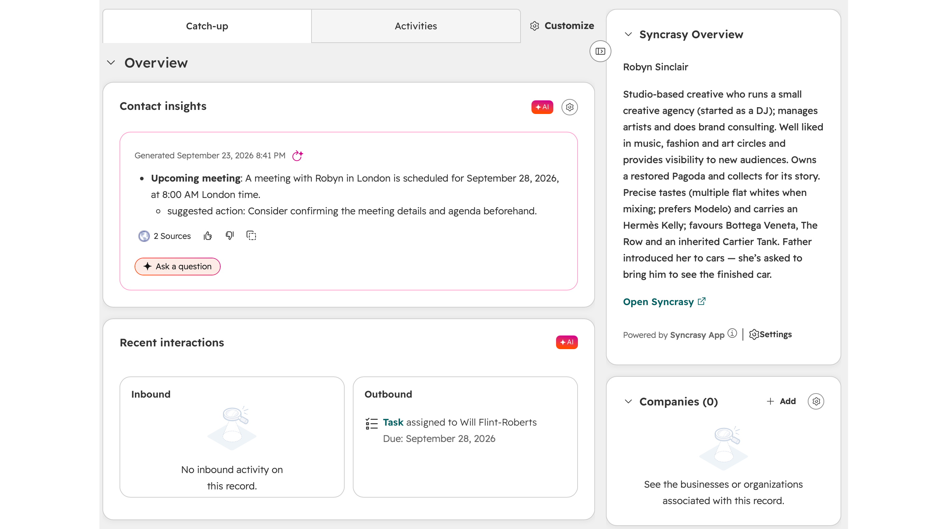Click the external-link icon beside Open Syncrasy
Screen dimensions: 941x529
[701, 302]
